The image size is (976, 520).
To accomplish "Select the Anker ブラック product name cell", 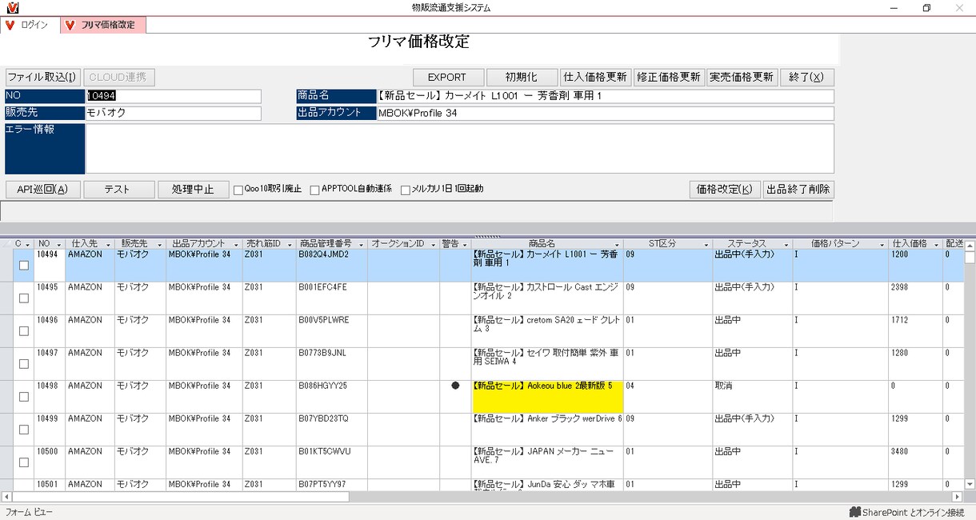I will 547,430.
